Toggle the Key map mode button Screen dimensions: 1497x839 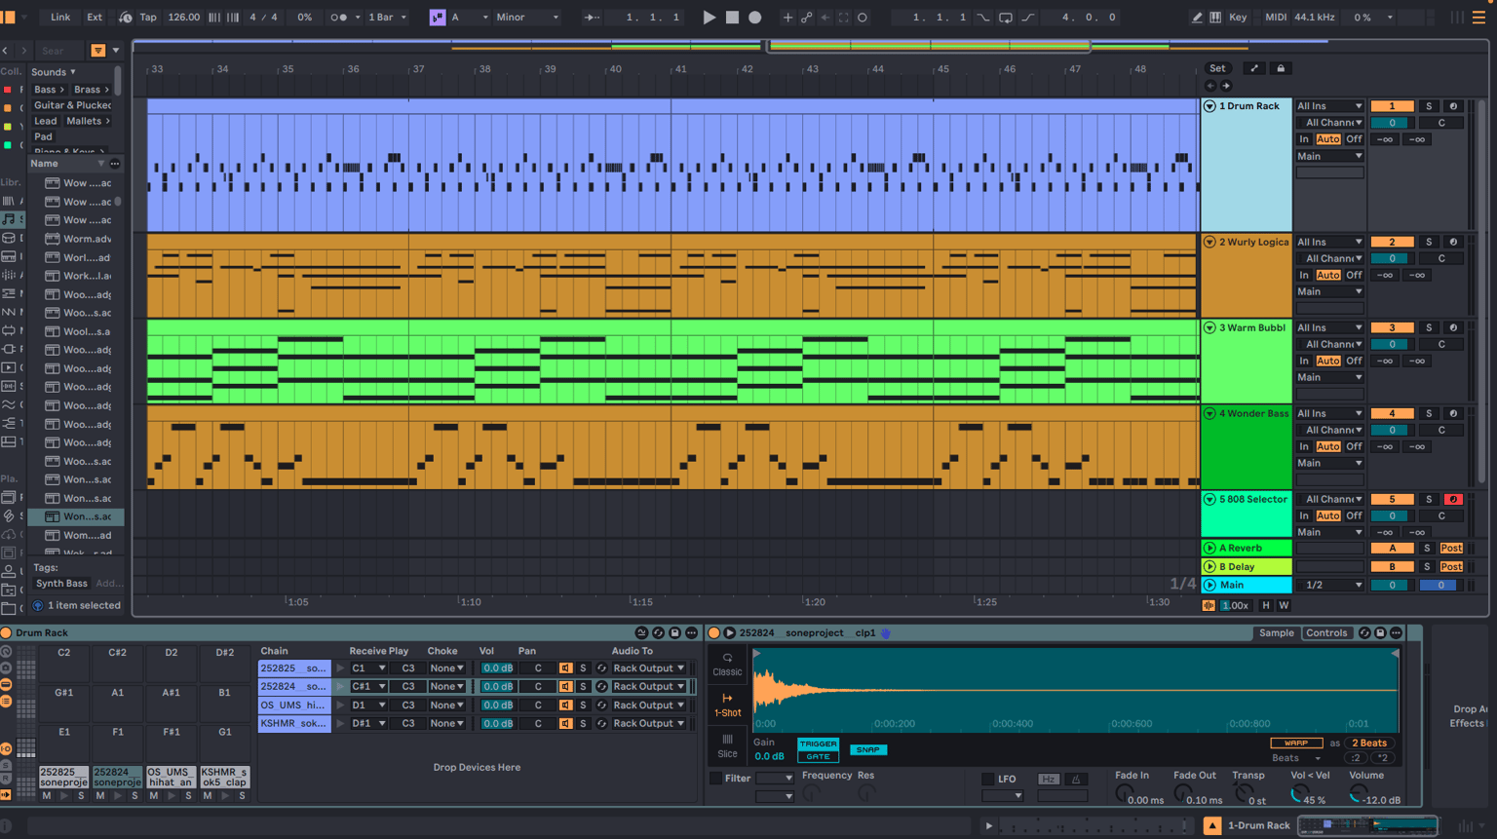[x=1237, y=18]
